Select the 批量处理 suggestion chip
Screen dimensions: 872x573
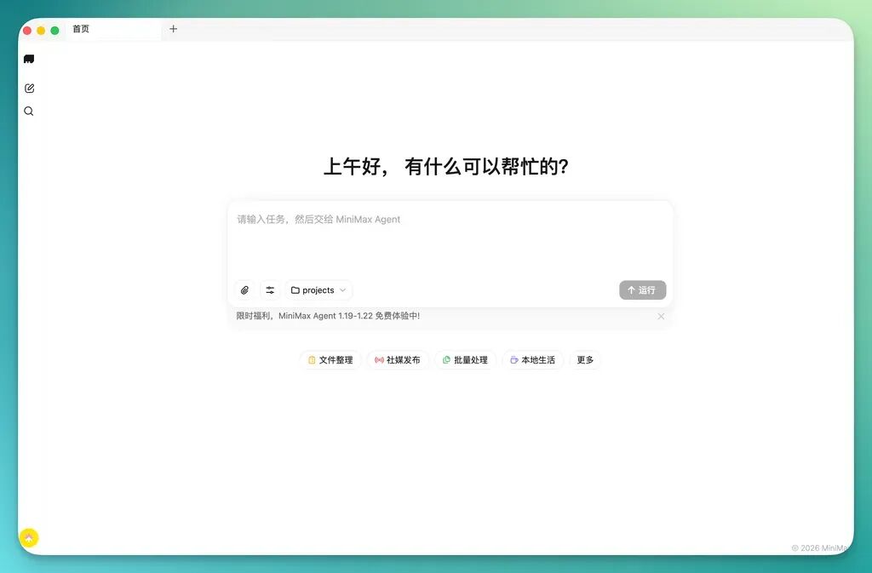[x=466, y=360]
